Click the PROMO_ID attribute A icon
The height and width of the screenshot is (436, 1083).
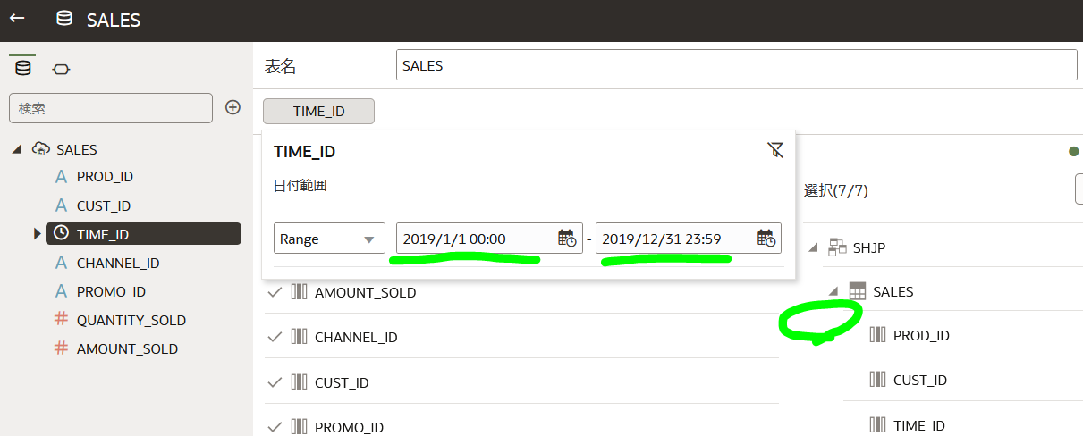[61, 291]
